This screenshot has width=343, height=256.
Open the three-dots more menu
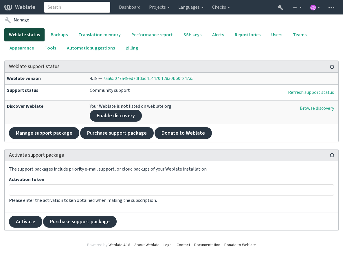(331, 8)
